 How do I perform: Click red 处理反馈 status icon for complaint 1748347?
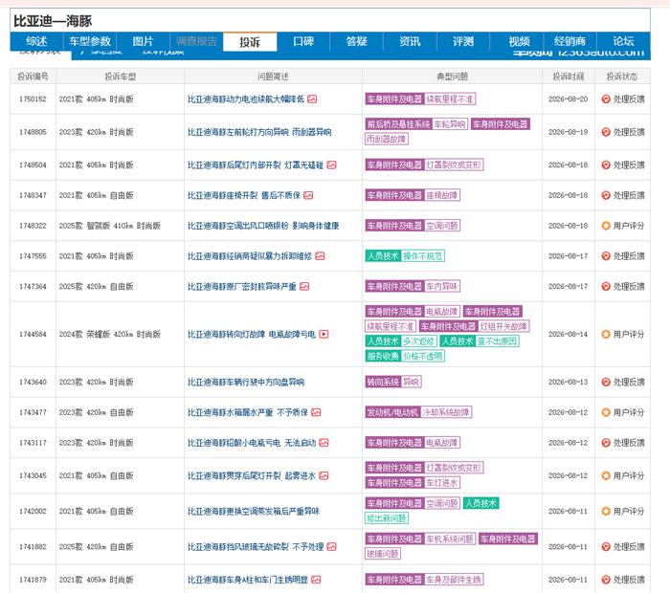(606, 195)
